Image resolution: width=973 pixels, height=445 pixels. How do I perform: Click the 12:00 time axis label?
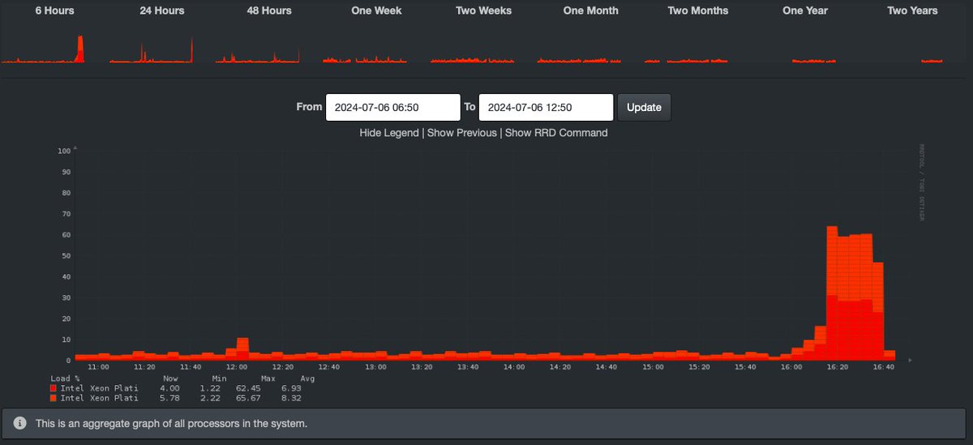(237, 367)
